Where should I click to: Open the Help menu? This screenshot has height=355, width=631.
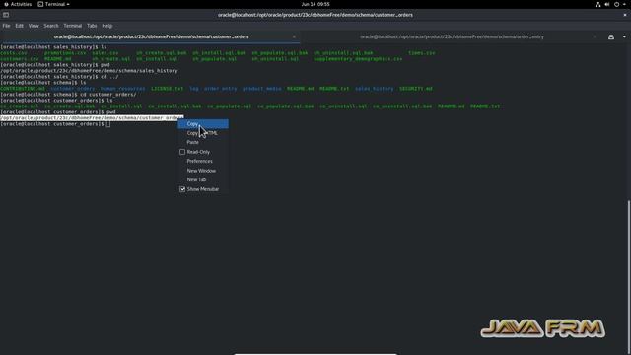tap(107, 26)
